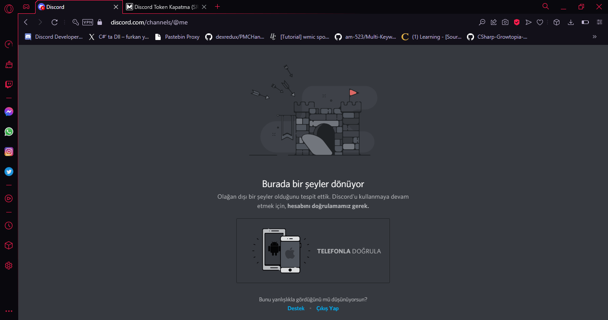Open Settings gear in the sidebar

[8, 266]
